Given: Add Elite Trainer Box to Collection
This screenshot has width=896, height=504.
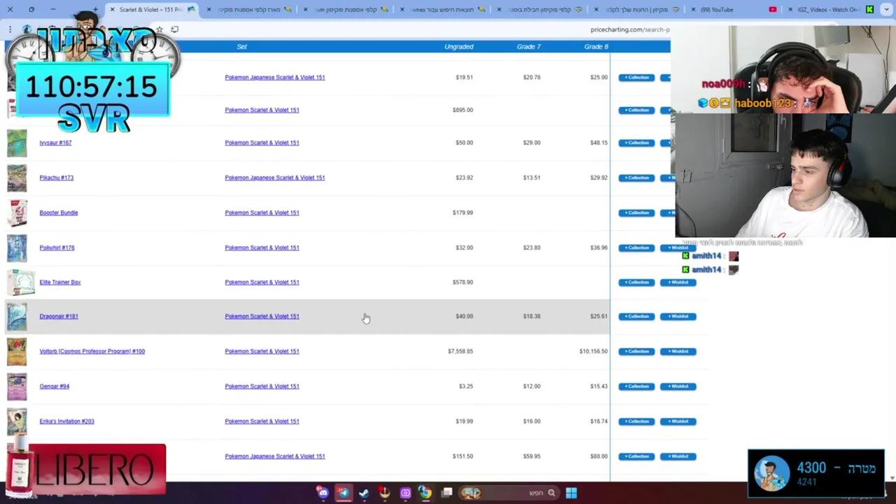Looking at the screenshot, I should click(x=636, y=282).
